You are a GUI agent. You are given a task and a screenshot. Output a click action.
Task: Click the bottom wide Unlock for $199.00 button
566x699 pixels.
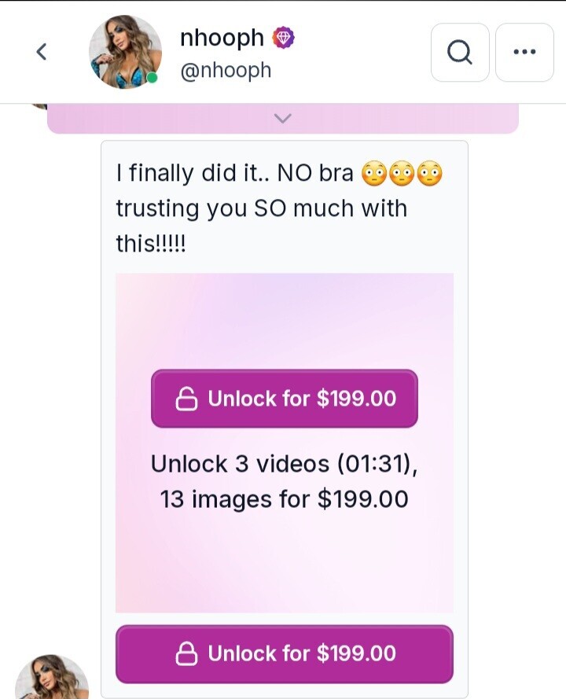[x=285, y=654]
